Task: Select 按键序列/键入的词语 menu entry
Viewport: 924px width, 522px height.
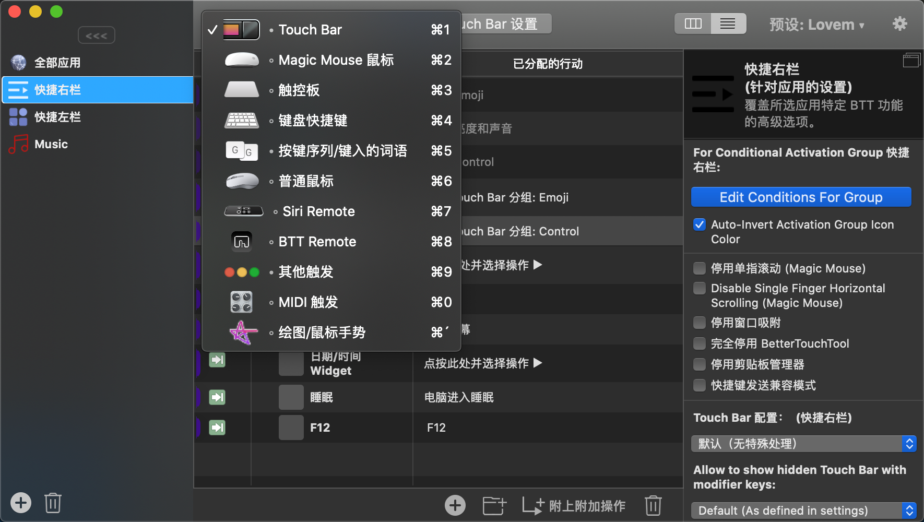Action: pos(331,151)
